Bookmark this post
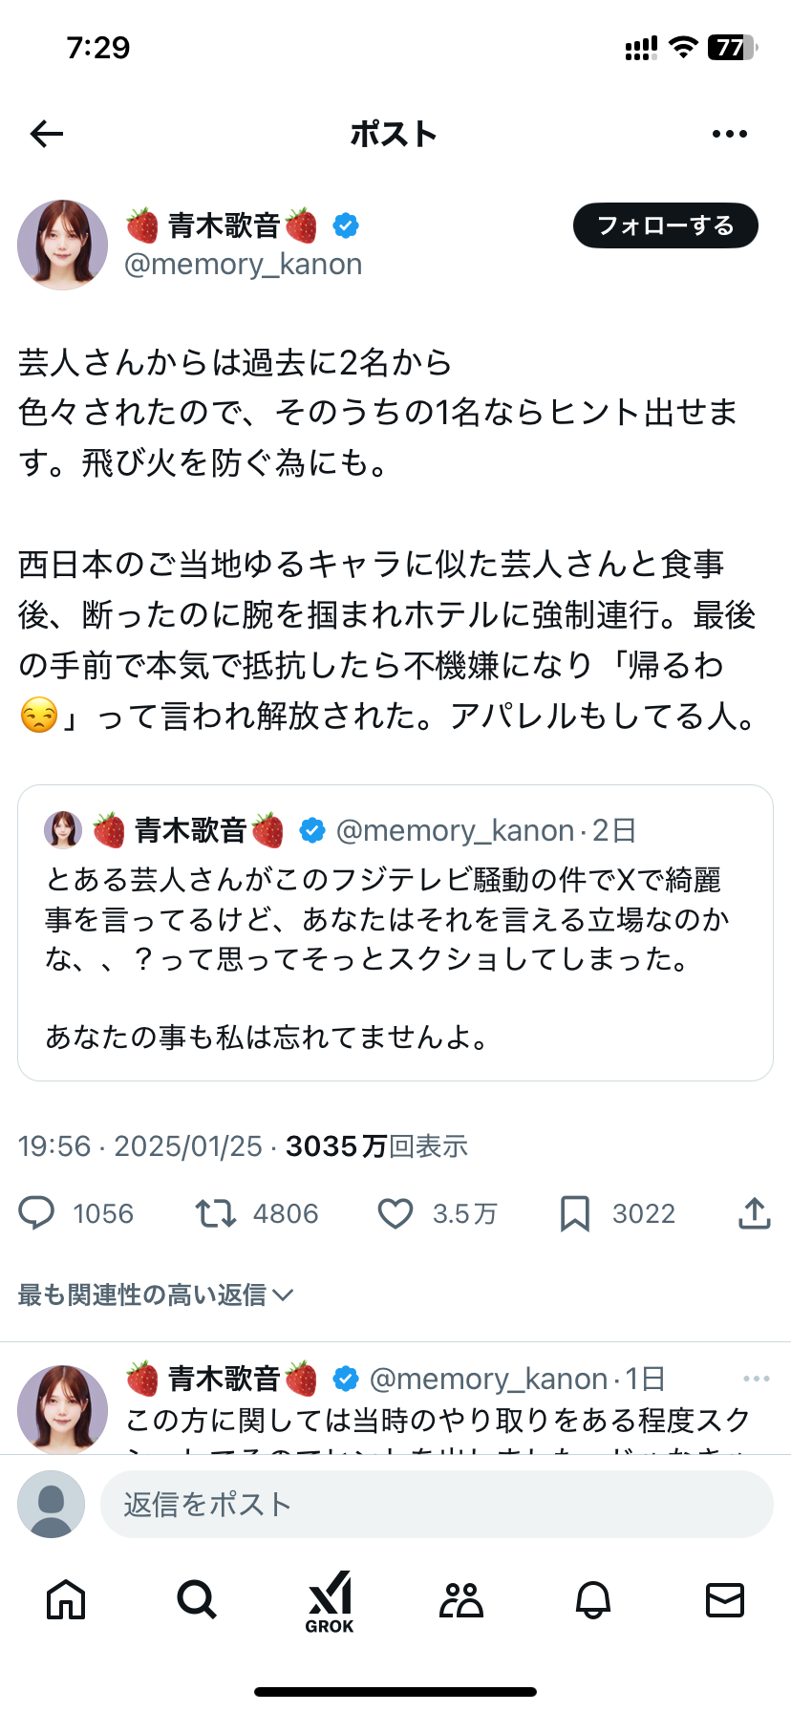This screenshot has height=1712, width=791. click(x=574, y=1213)
